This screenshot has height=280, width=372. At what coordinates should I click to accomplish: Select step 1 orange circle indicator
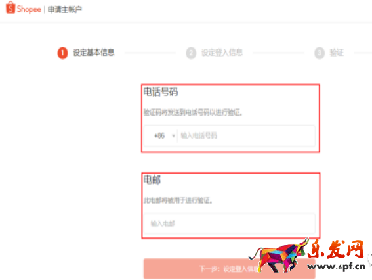62,53
